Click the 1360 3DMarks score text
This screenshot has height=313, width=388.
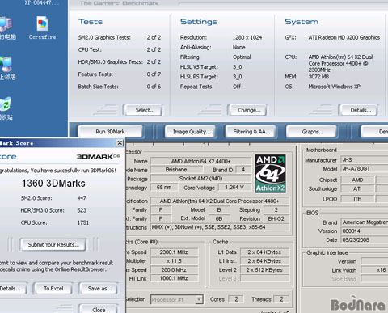coord(53,184)
